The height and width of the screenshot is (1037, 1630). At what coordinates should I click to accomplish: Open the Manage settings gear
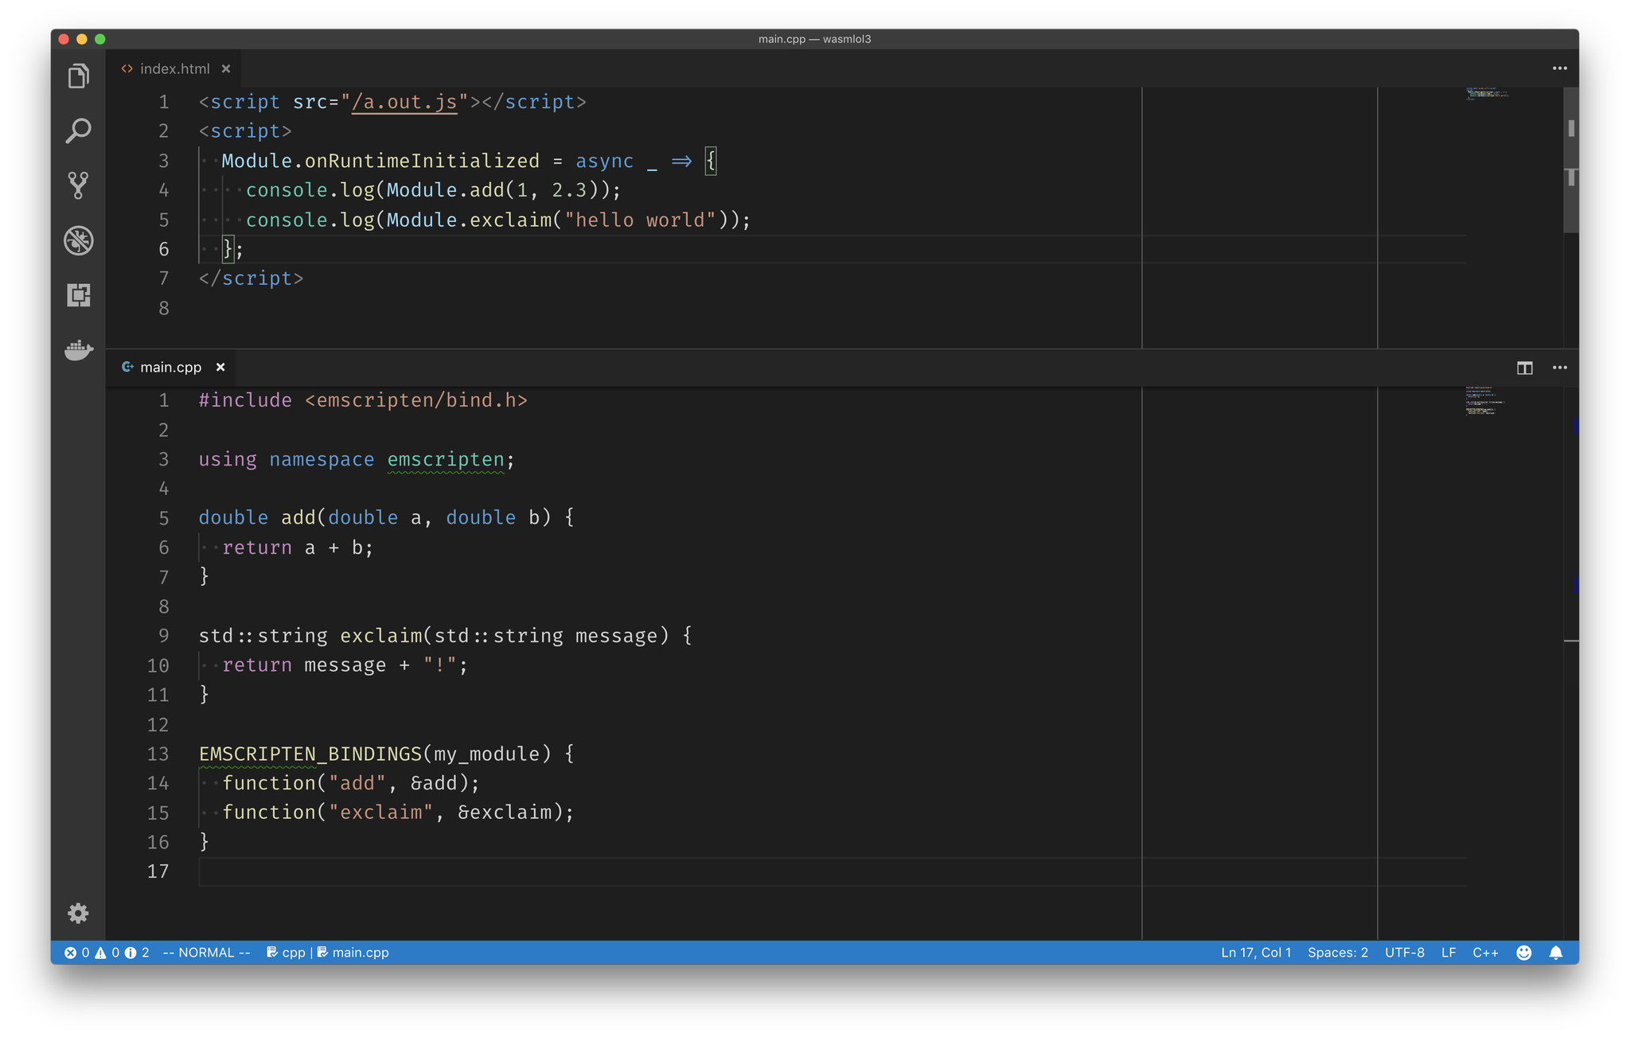[78, 913]
